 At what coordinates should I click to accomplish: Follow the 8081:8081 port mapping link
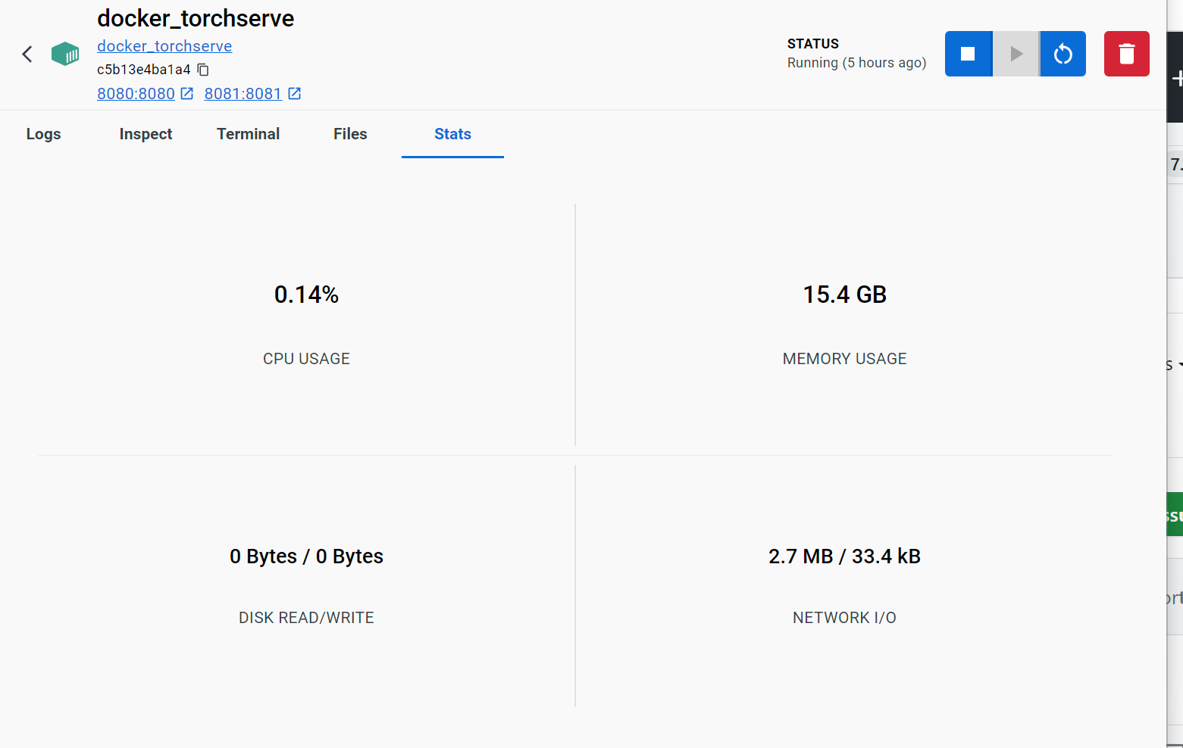click(243, 93)
